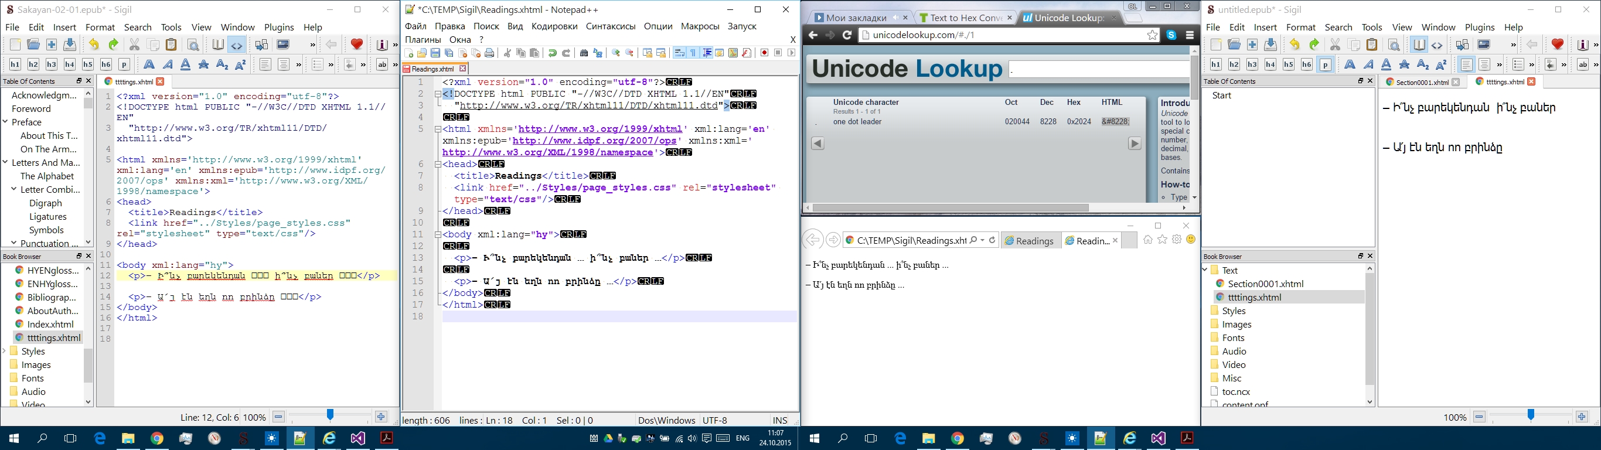
Task: Click h3 heading button in untitled.epub Sigil
Action: coord(1252,64)
